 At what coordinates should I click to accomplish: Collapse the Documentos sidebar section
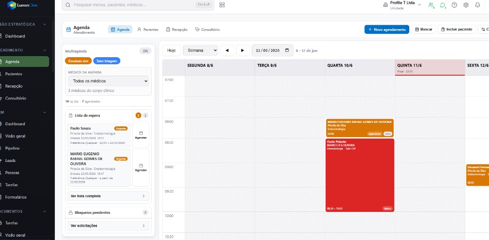point(44,211)
